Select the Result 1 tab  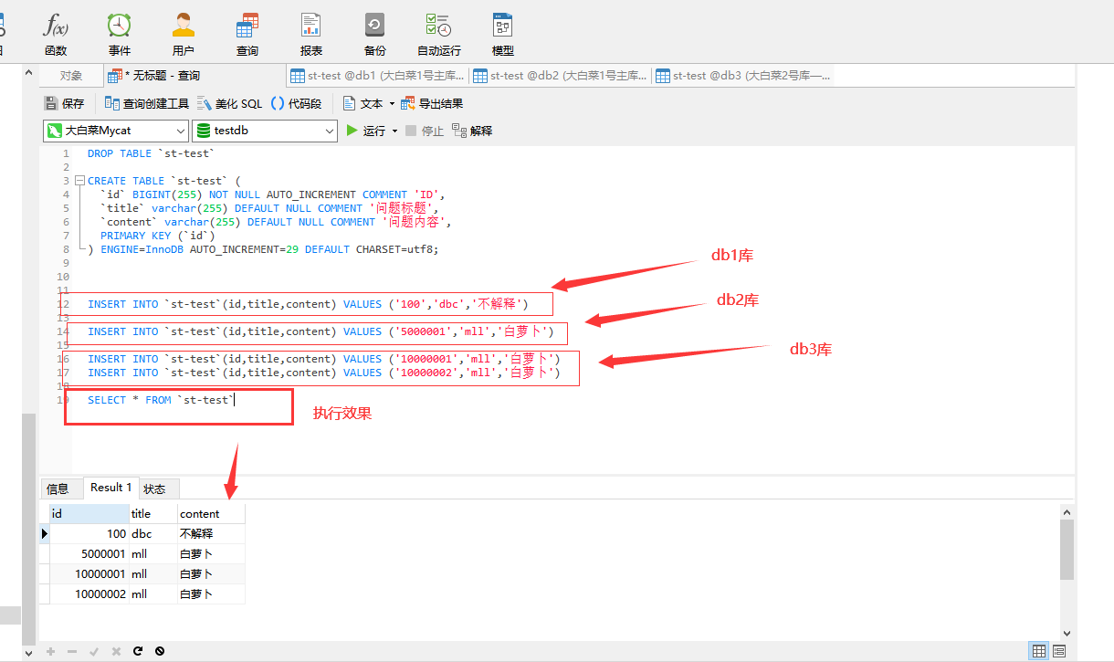click(x=111, y=488)
